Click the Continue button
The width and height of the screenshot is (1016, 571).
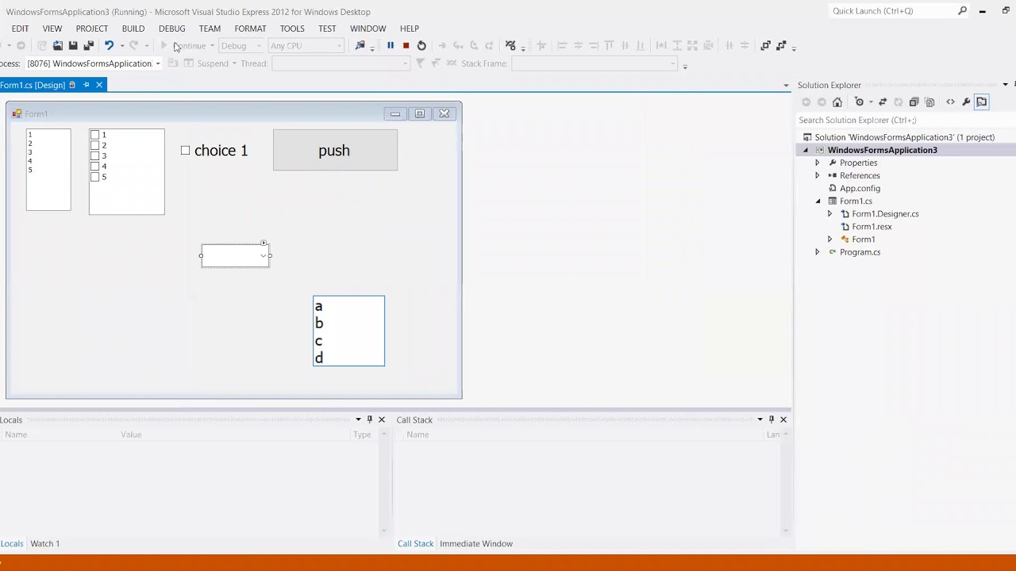tap(184, 46)
